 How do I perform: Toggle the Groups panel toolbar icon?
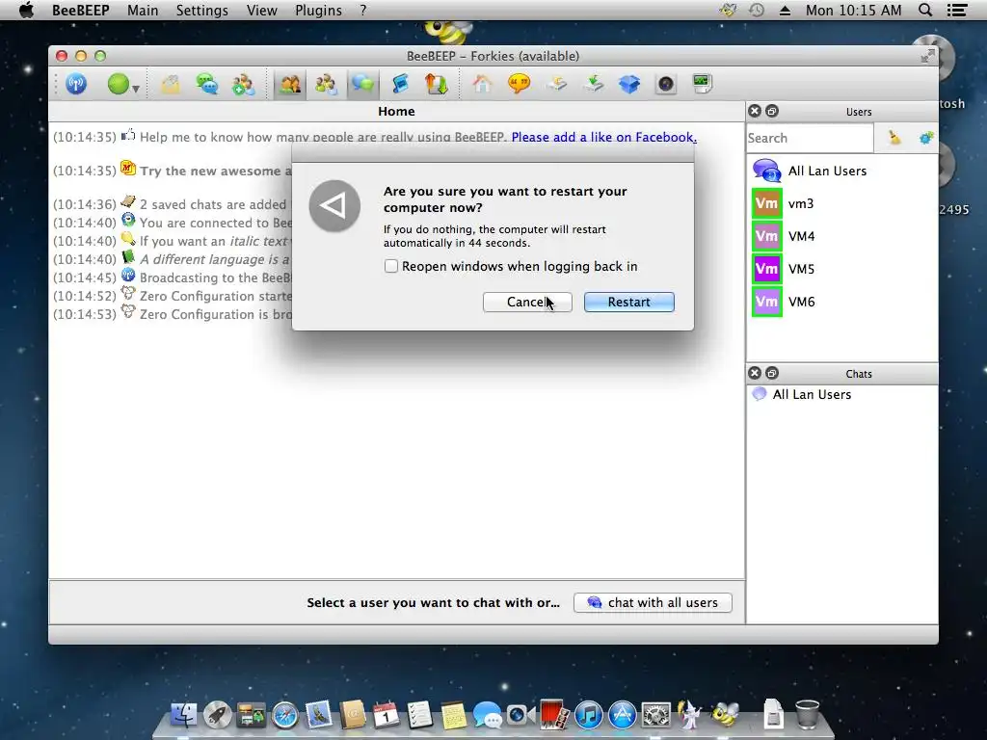click(x=326, y=85)
